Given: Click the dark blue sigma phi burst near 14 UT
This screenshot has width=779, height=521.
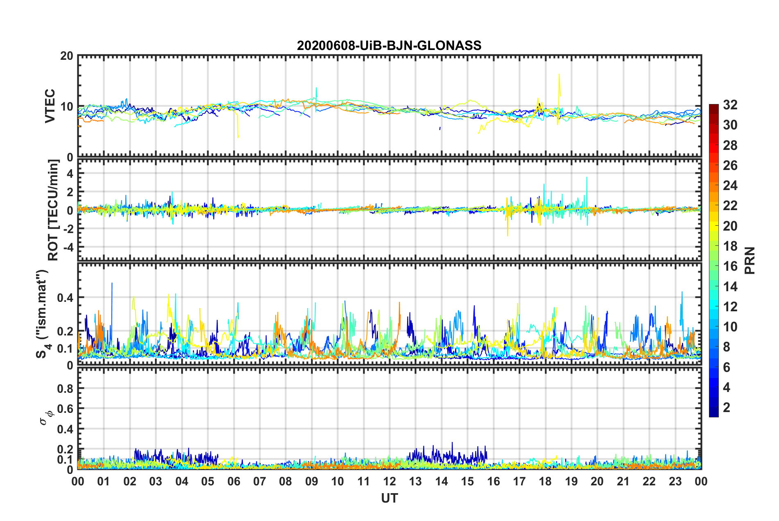Looking at the screenshot, I should (x=447, y=454).
